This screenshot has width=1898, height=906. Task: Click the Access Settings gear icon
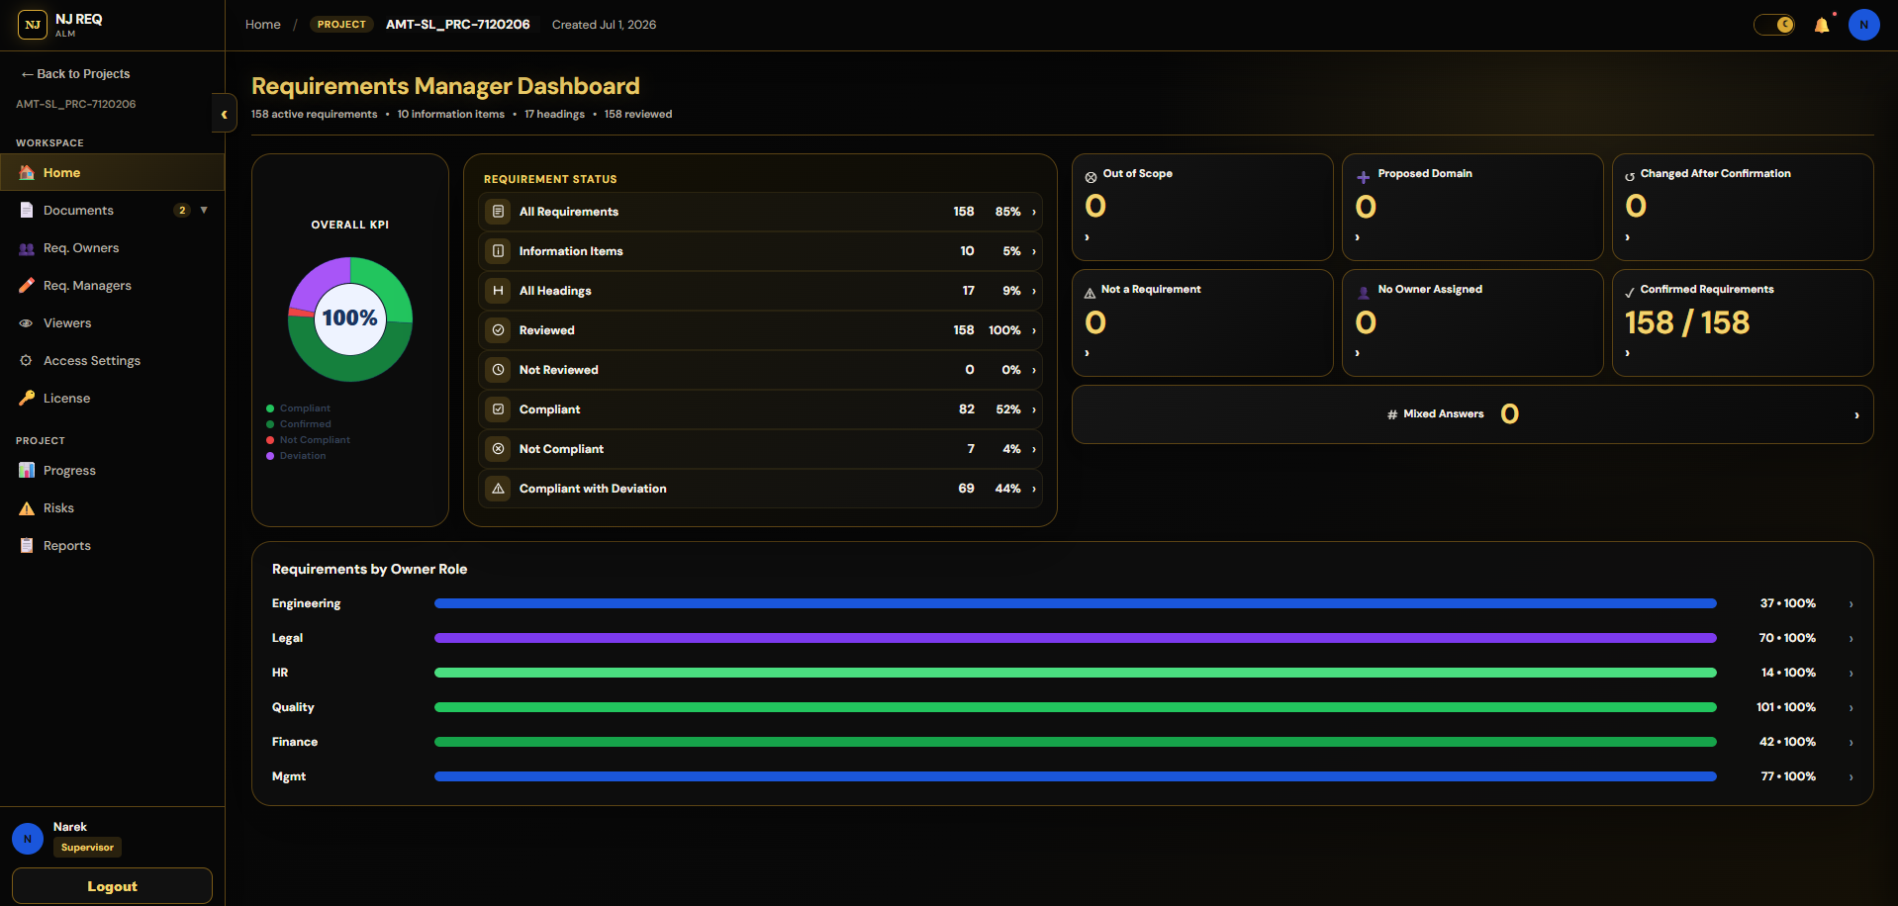[x=27, y=361]
